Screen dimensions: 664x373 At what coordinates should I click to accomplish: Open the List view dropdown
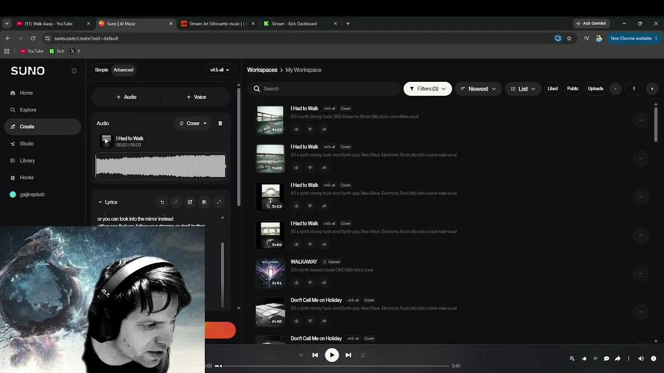[523, 89]
